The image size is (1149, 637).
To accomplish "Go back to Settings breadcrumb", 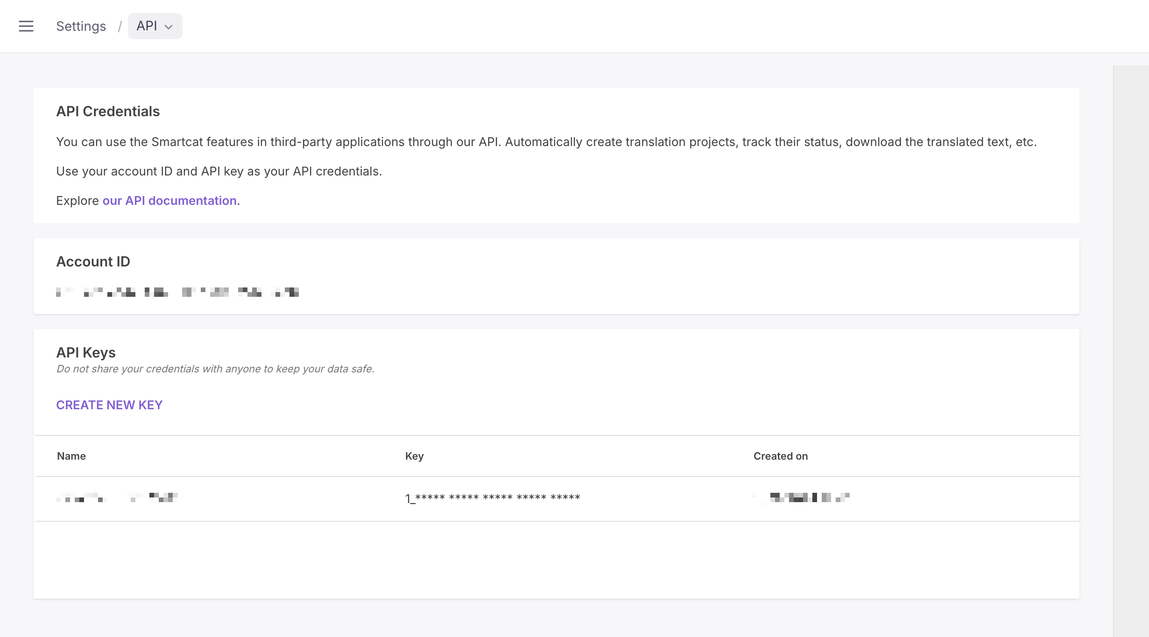I will (81, 26).
